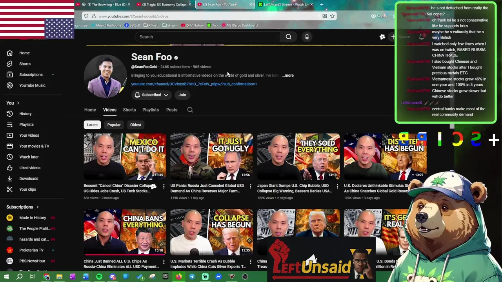Open My Blerps Dashboard bookmark
This screenshot has width=502, height=282.
point(240,25)
